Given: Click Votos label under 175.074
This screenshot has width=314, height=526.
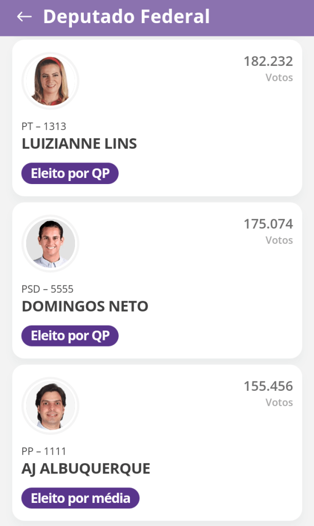Looking at the screenshot, I should pos(279,240).
